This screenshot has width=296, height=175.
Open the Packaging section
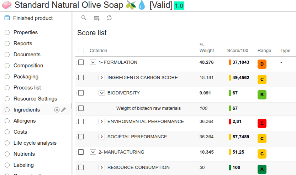[26, 77]
